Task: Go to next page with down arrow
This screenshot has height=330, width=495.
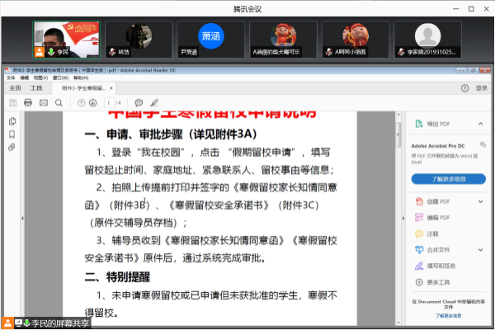Action: [93, 102]
